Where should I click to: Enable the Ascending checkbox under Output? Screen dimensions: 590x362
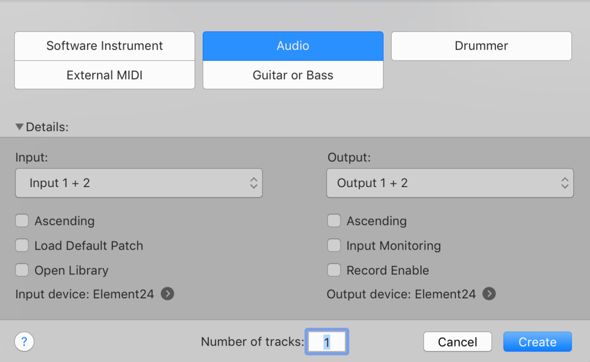(x=334, y=221)
